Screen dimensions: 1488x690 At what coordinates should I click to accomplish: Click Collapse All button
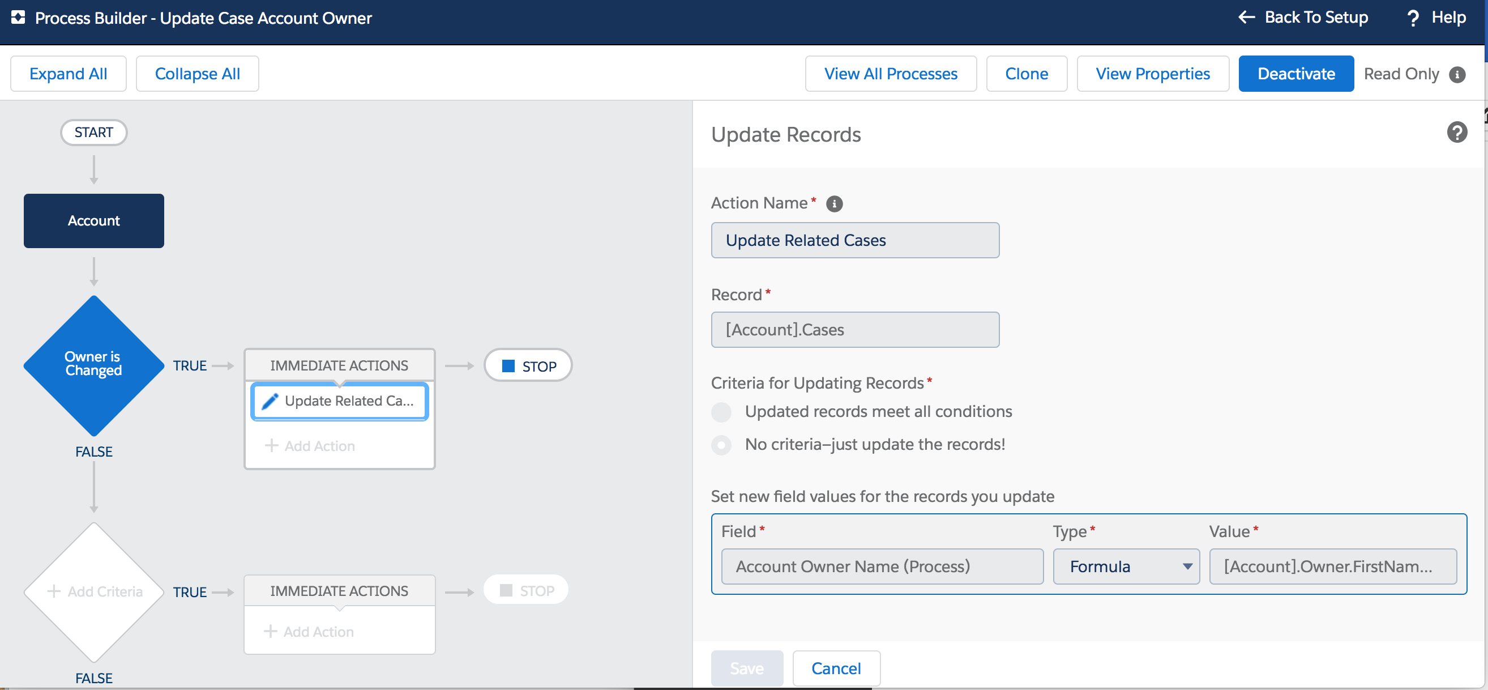coord(197,74)
